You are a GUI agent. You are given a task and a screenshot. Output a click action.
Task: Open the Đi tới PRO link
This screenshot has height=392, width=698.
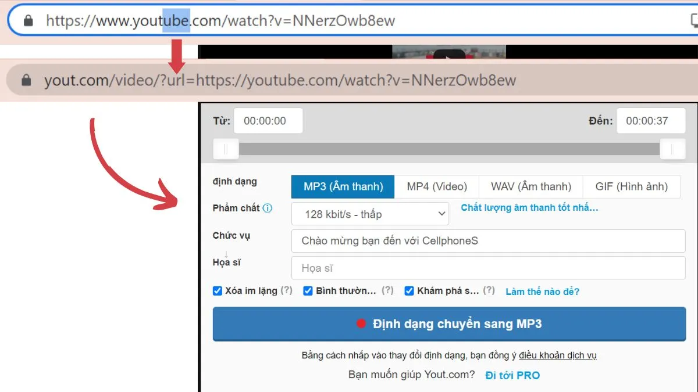(512, 375)
